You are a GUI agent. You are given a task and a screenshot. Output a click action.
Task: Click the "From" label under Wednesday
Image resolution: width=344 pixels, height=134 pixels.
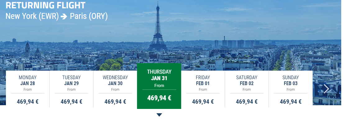click(115, 89)
